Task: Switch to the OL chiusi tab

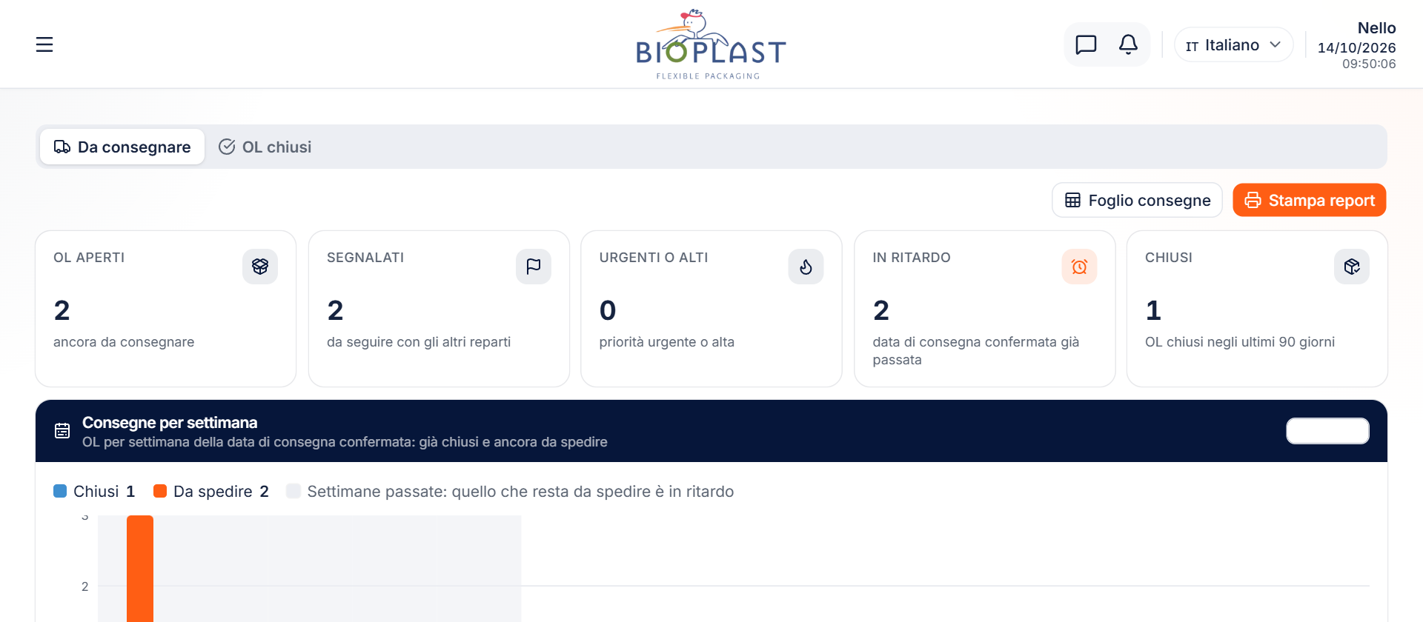Action: point(265,147)
